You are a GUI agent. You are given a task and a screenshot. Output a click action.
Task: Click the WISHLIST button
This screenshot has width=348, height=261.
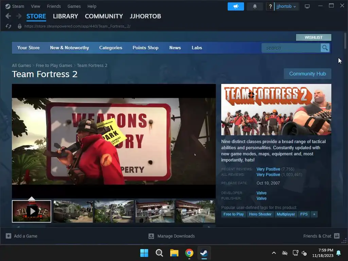click(314, 37)
